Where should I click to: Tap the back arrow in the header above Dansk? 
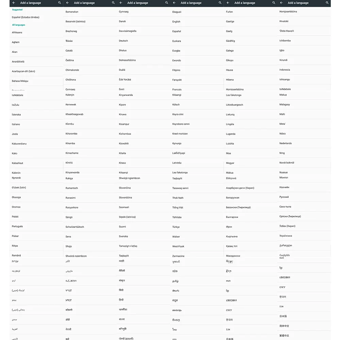[x=121, y=3]
